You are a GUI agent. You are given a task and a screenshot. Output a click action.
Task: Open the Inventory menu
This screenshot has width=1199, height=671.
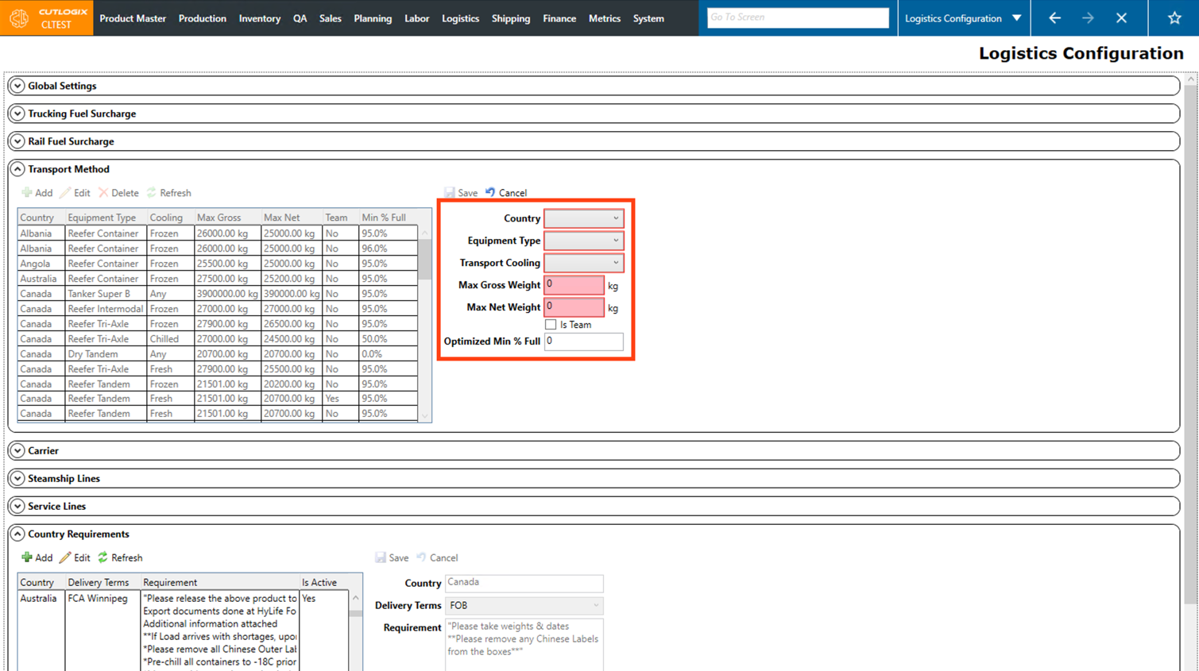tap(259, 18)
